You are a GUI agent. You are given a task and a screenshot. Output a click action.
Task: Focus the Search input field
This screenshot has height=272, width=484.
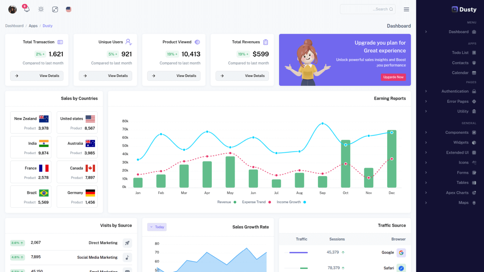[368, 9]
